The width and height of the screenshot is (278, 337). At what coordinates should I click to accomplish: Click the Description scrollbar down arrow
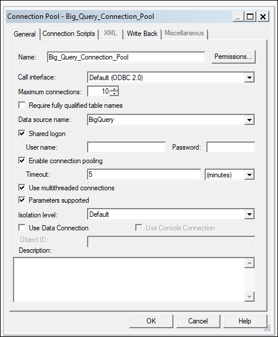[249, 297]
